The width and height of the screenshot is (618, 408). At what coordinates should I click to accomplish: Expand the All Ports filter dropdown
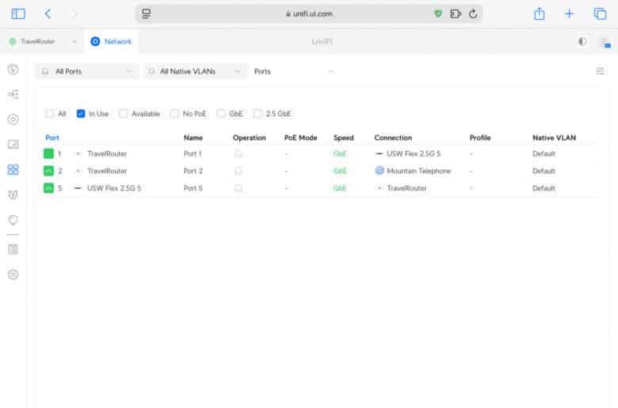tap(87, 71)
